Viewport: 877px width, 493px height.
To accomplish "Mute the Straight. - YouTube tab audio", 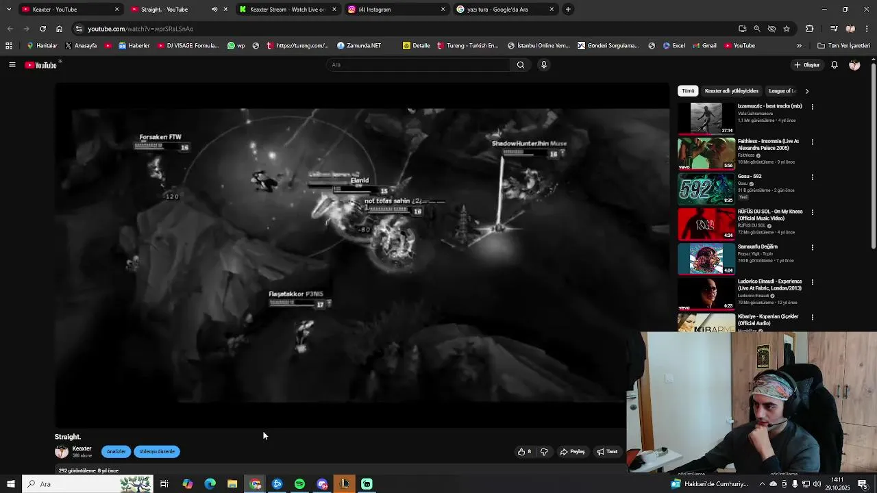I will (214, 10).
